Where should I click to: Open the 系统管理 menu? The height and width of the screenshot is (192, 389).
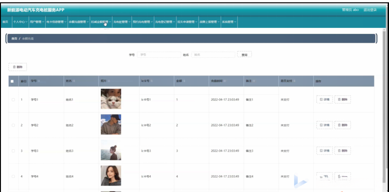coord(229,22)
